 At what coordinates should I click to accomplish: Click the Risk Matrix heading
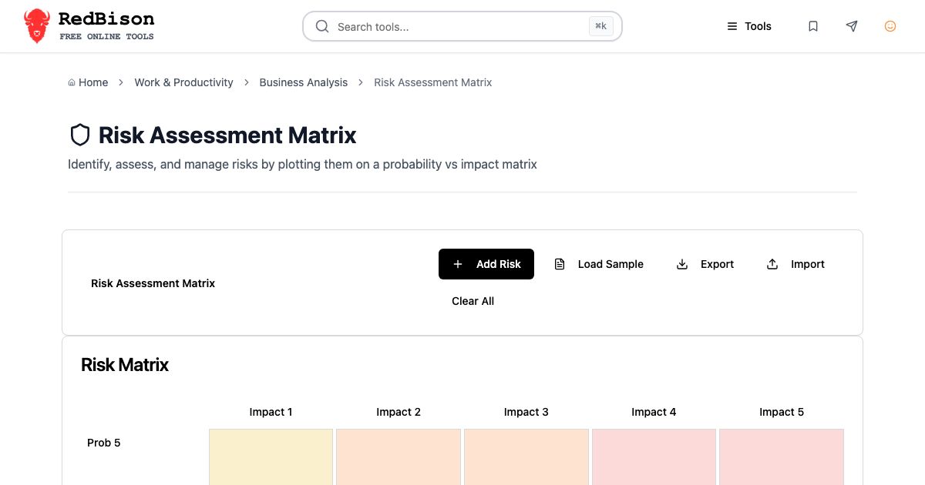point(125,365)
